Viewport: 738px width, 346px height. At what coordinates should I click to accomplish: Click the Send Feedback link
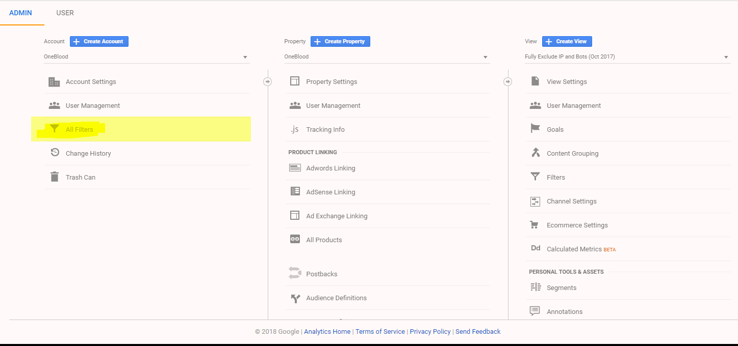click(x=478, y=332)
